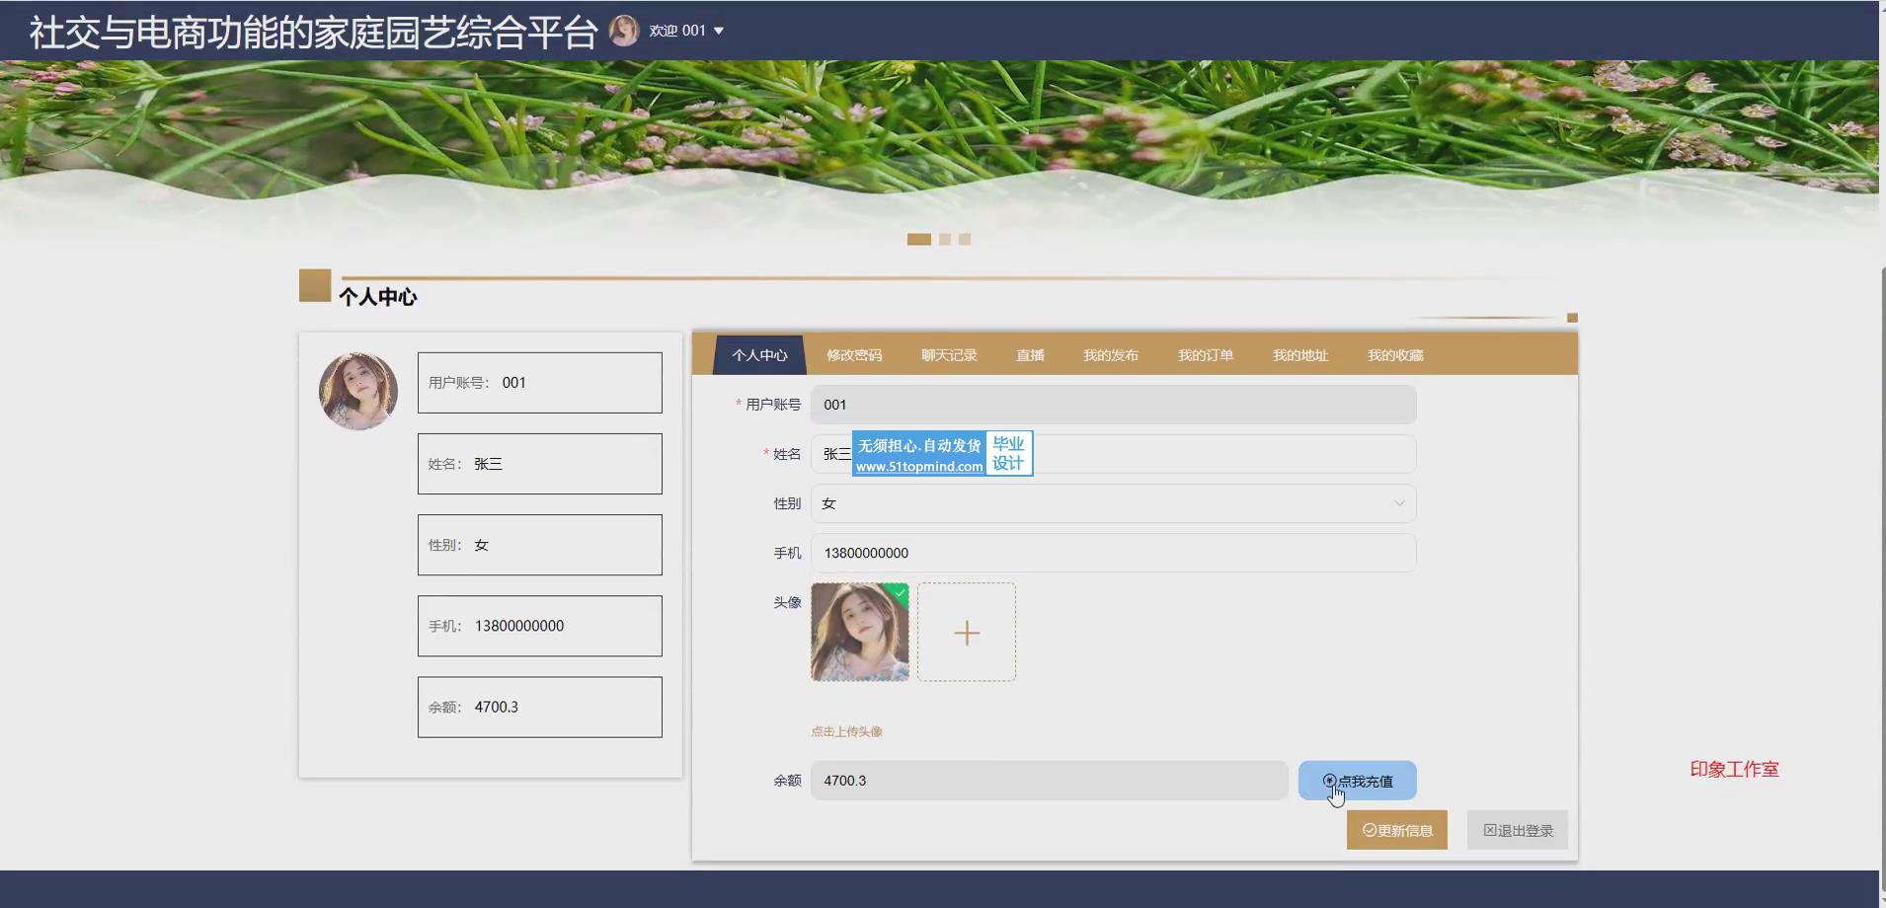Click the plus icon to upload avatar
The height and width of the screenshot is (908, 1886).
point(967,632)
